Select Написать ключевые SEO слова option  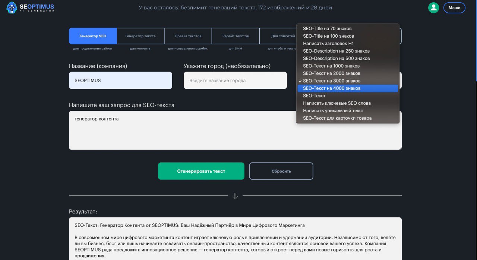pyautogui.click(x=348, y=103)
